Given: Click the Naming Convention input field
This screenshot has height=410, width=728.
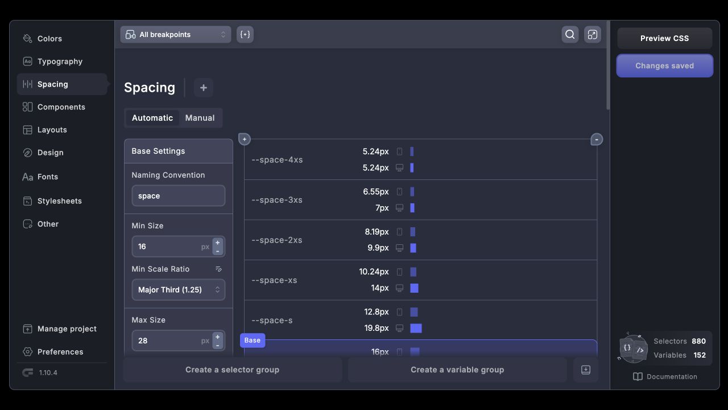Looking at the screenshot, I should click(179, 196).
